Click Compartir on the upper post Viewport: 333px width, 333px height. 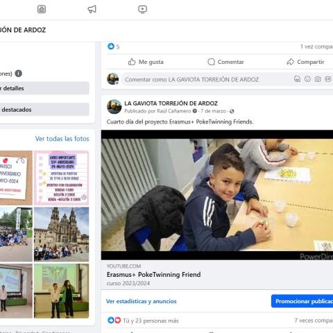pyautogui.click(x=305, y=62)
